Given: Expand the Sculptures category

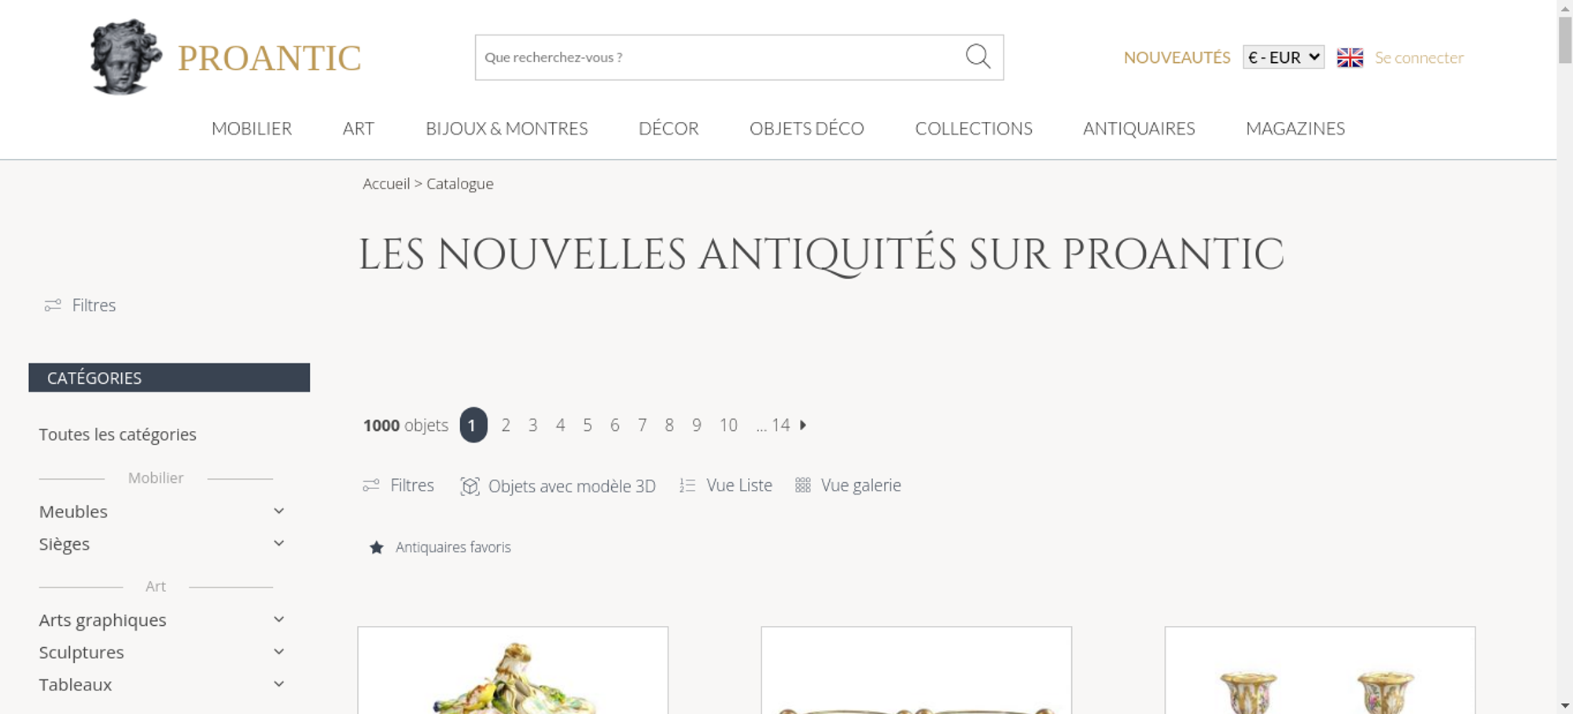Looking at the screenshot, I should [x=278, y=652].
